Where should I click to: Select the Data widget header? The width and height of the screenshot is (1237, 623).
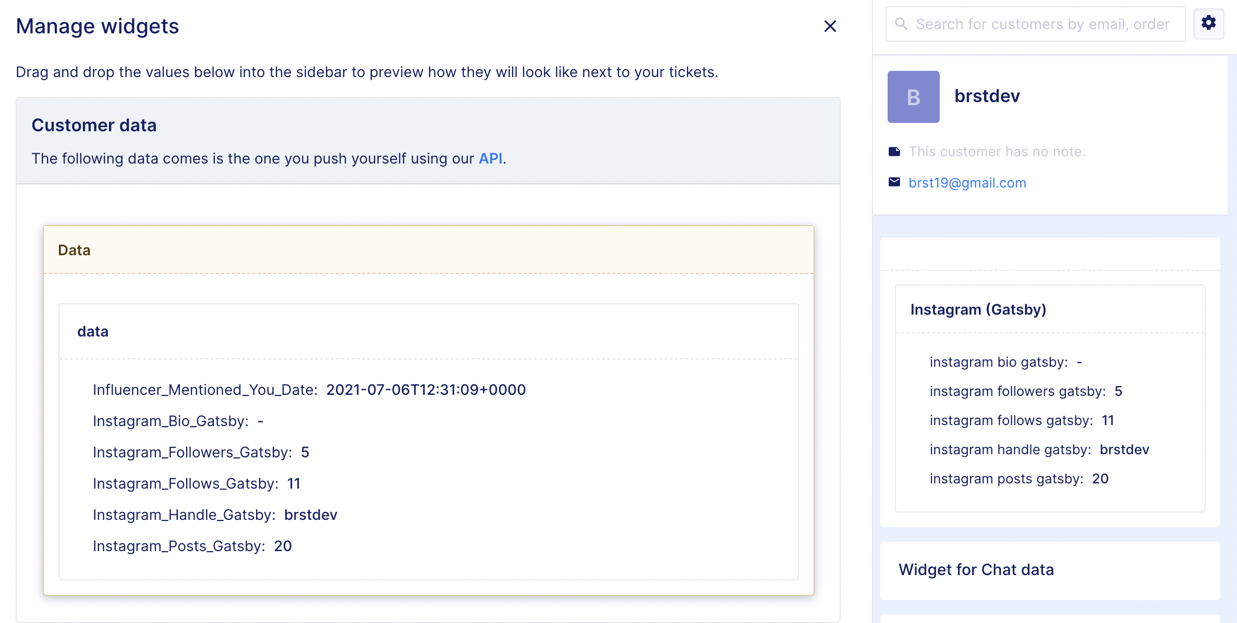pyautogui.click(x=428, y=250)
